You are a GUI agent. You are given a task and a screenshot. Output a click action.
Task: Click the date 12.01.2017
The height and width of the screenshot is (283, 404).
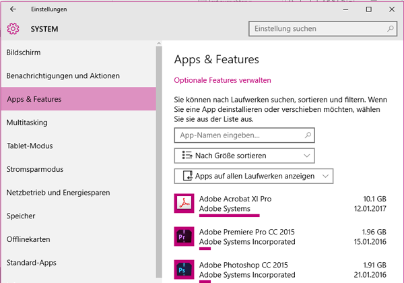pos(370,208)
